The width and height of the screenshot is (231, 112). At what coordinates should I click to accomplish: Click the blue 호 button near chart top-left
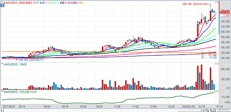[x=2, y=6]
